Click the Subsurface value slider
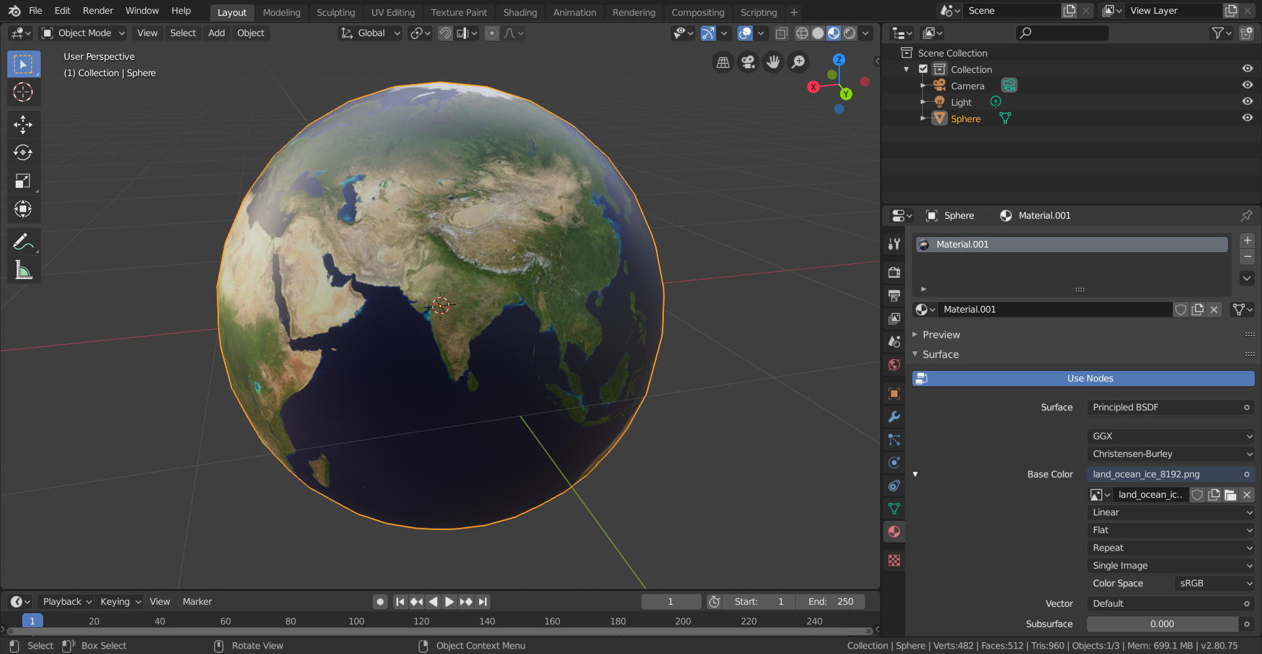This screenshot has height=654, width=1262. tap(1162, 624)
